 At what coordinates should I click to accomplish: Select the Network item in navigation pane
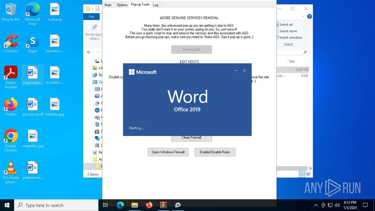click(97, 75)
